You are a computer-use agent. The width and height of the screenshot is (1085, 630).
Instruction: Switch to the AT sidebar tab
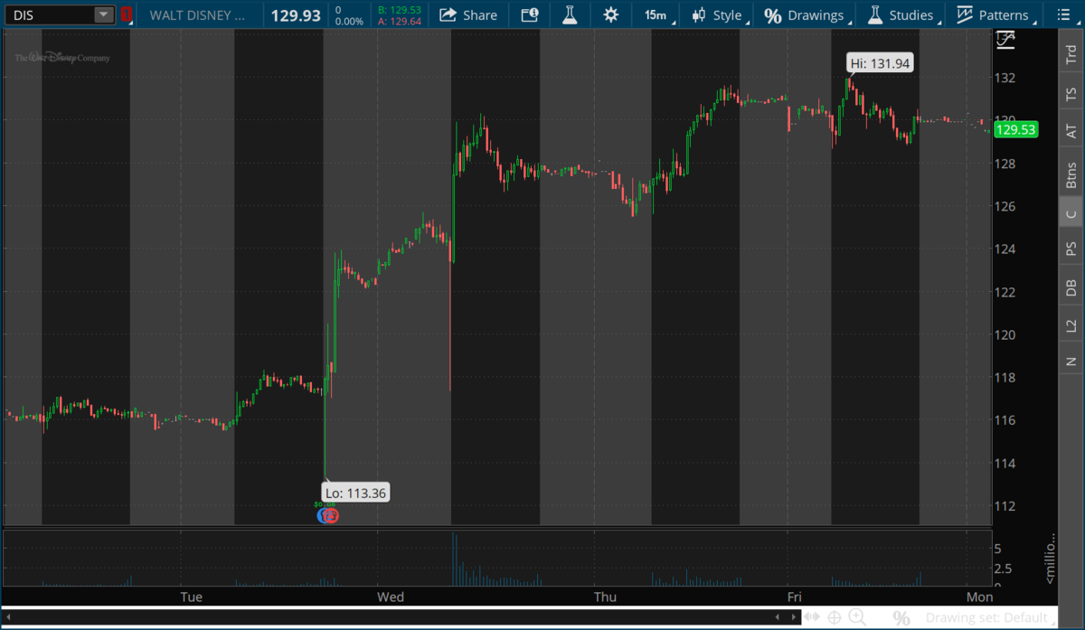1071,131
